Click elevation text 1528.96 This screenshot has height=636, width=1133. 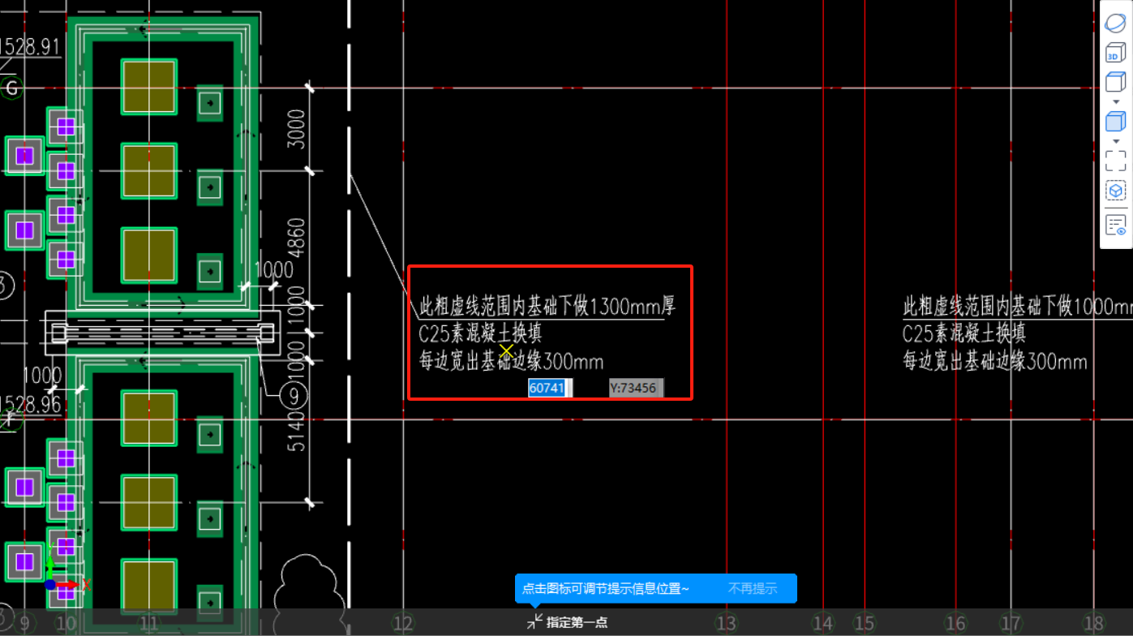point(30,403)
